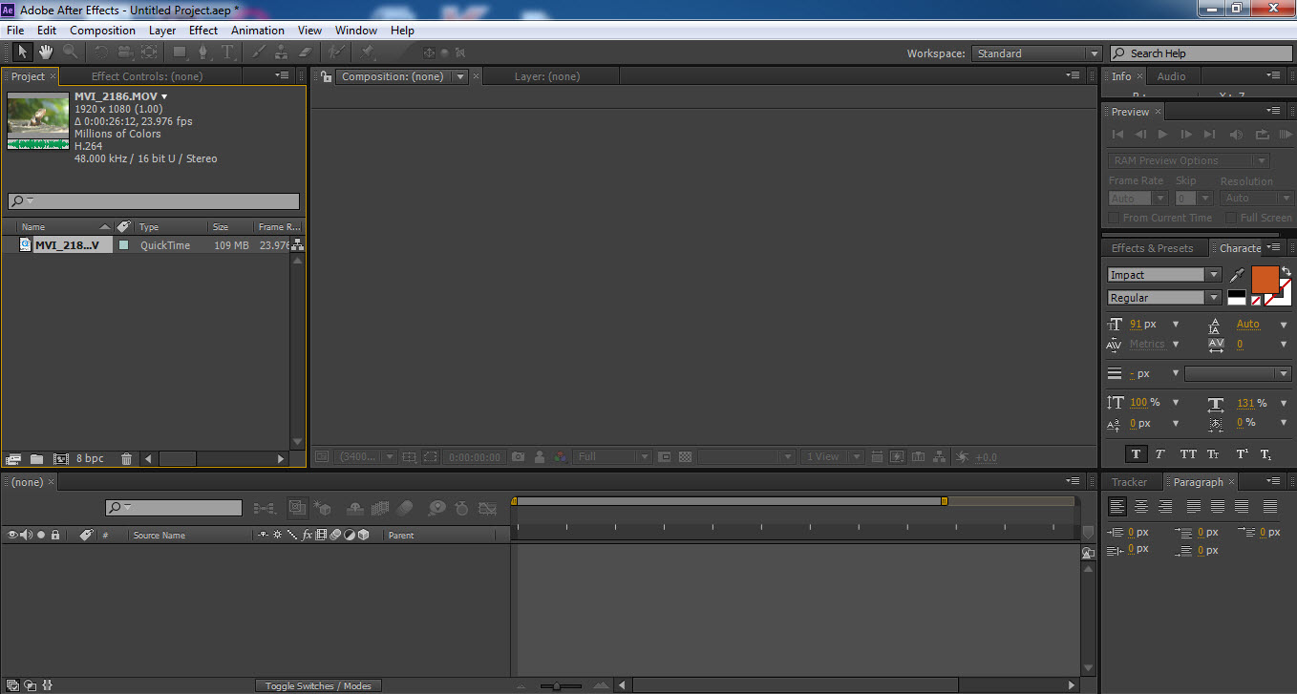Click the Search Help field
This screenshot has width=1297, height=694.
pyautogui.click(x=1201, y=53)
